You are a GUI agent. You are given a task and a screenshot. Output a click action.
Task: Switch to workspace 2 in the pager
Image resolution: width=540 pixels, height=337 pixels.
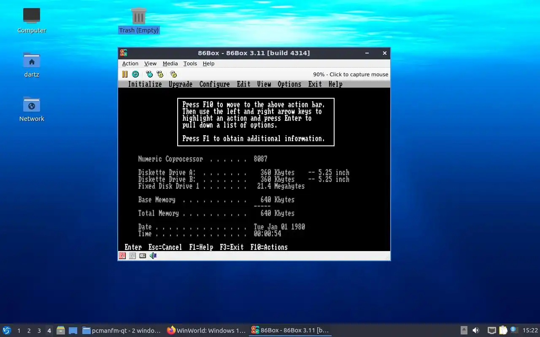(29, 331)
